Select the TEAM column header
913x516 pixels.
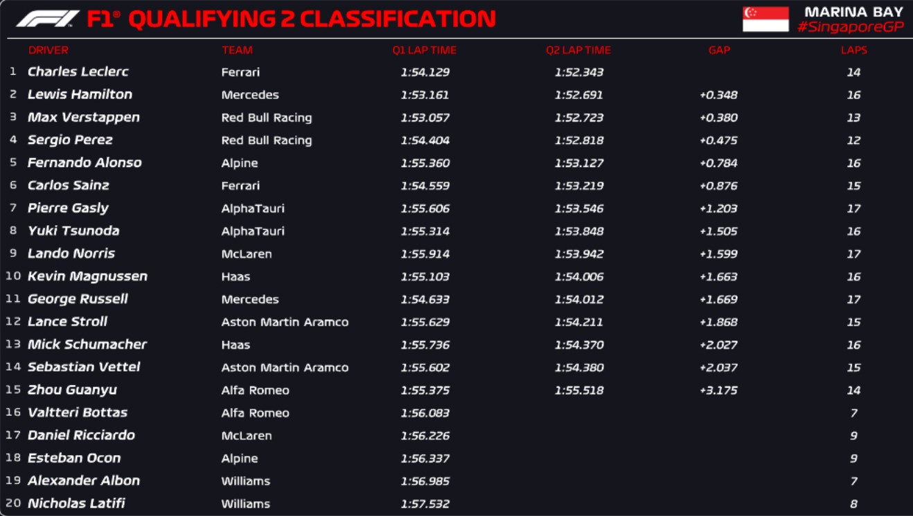click(237, 50)
